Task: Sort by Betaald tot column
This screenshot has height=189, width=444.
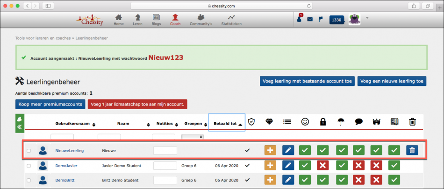Action: coord(227,123)
